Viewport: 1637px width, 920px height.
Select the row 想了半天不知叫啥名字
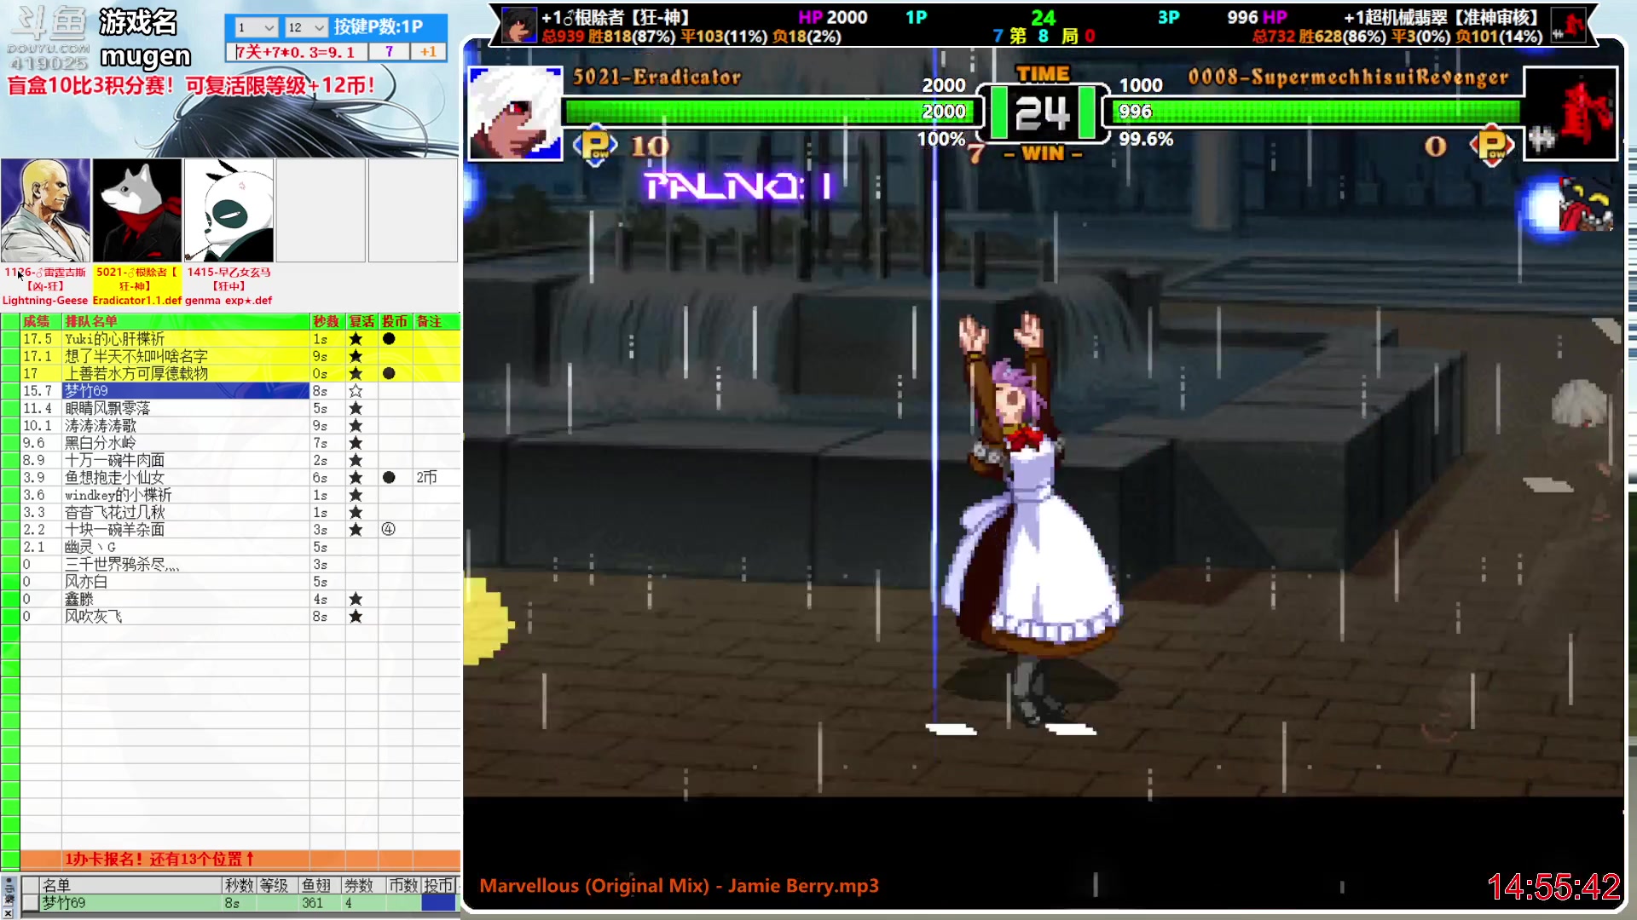[230, 356]
